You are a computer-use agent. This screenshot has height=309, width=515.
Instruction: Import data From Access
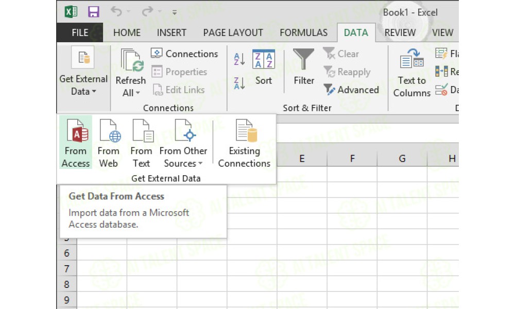76,142
